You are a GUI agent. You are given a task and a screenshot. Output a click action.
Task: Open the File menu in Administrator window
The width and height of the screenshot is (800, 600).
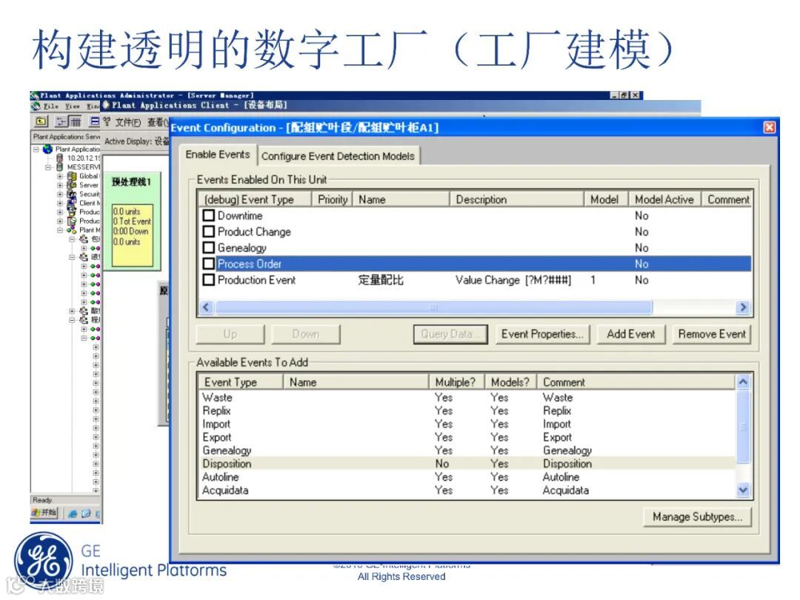[50, 106]
